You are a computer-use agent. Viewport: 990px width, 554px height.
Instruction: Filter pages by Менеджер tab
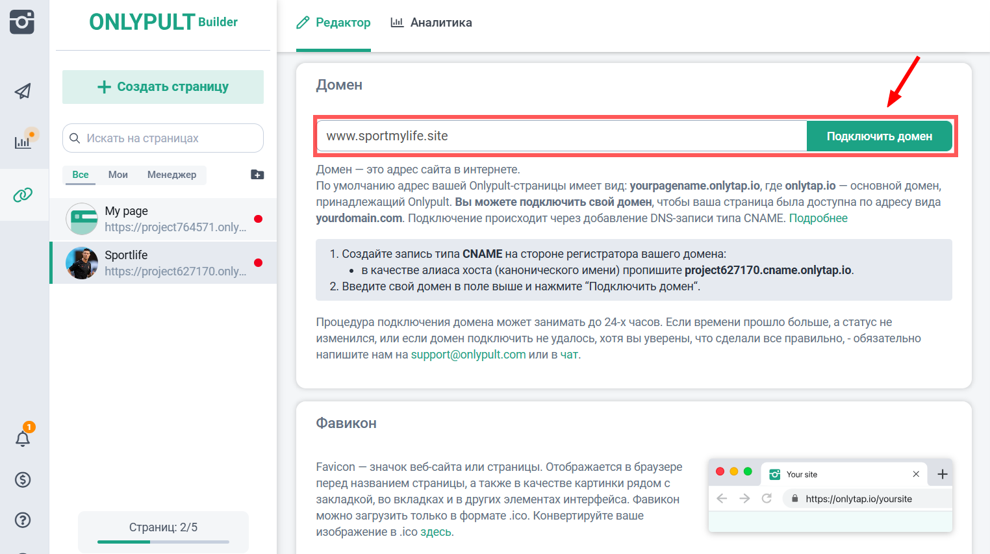pos(171,175)
